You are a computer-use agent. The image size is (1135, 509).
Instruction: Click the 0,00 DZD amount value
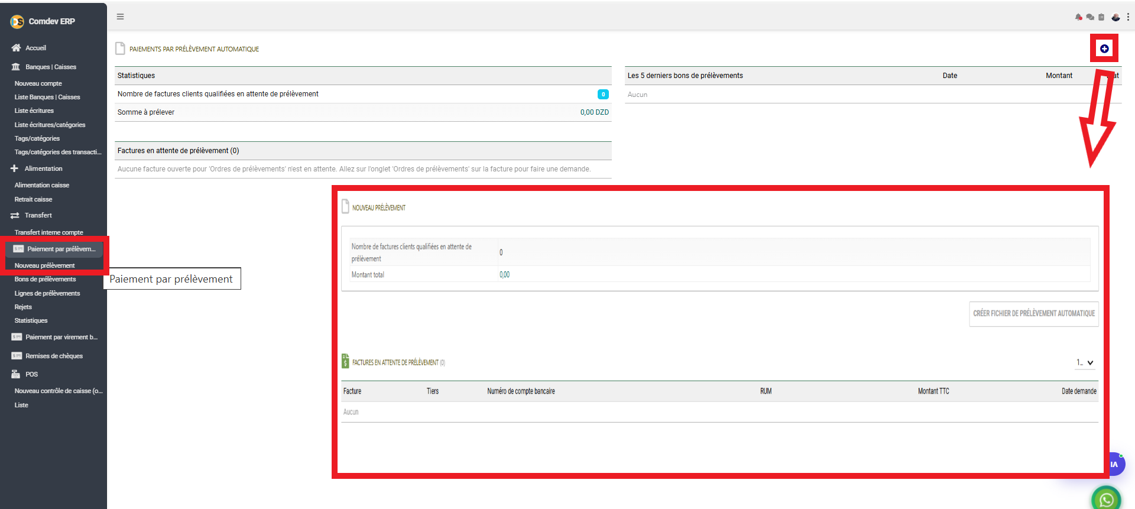coord(594,112)
